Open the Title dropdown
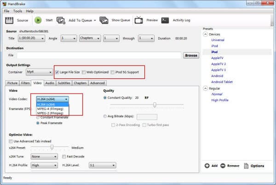 (x=31, y=38)
